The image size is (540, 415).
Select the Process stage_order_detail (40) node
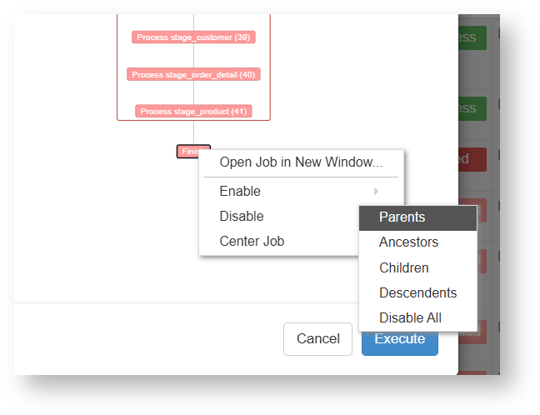point(193,75)
